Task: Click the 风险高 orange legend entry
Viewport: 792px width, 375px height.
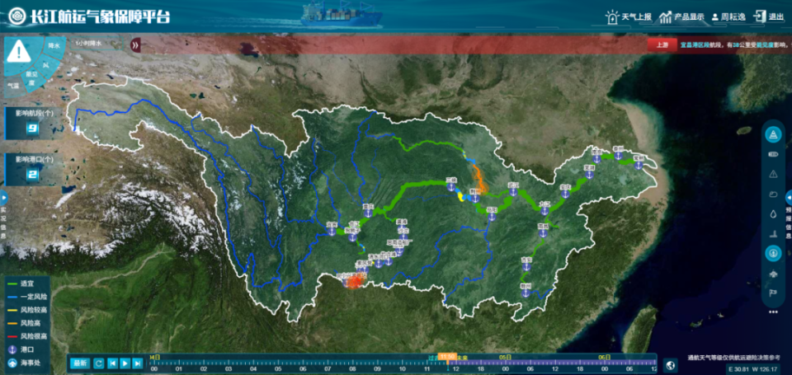Action: [24, 322]
